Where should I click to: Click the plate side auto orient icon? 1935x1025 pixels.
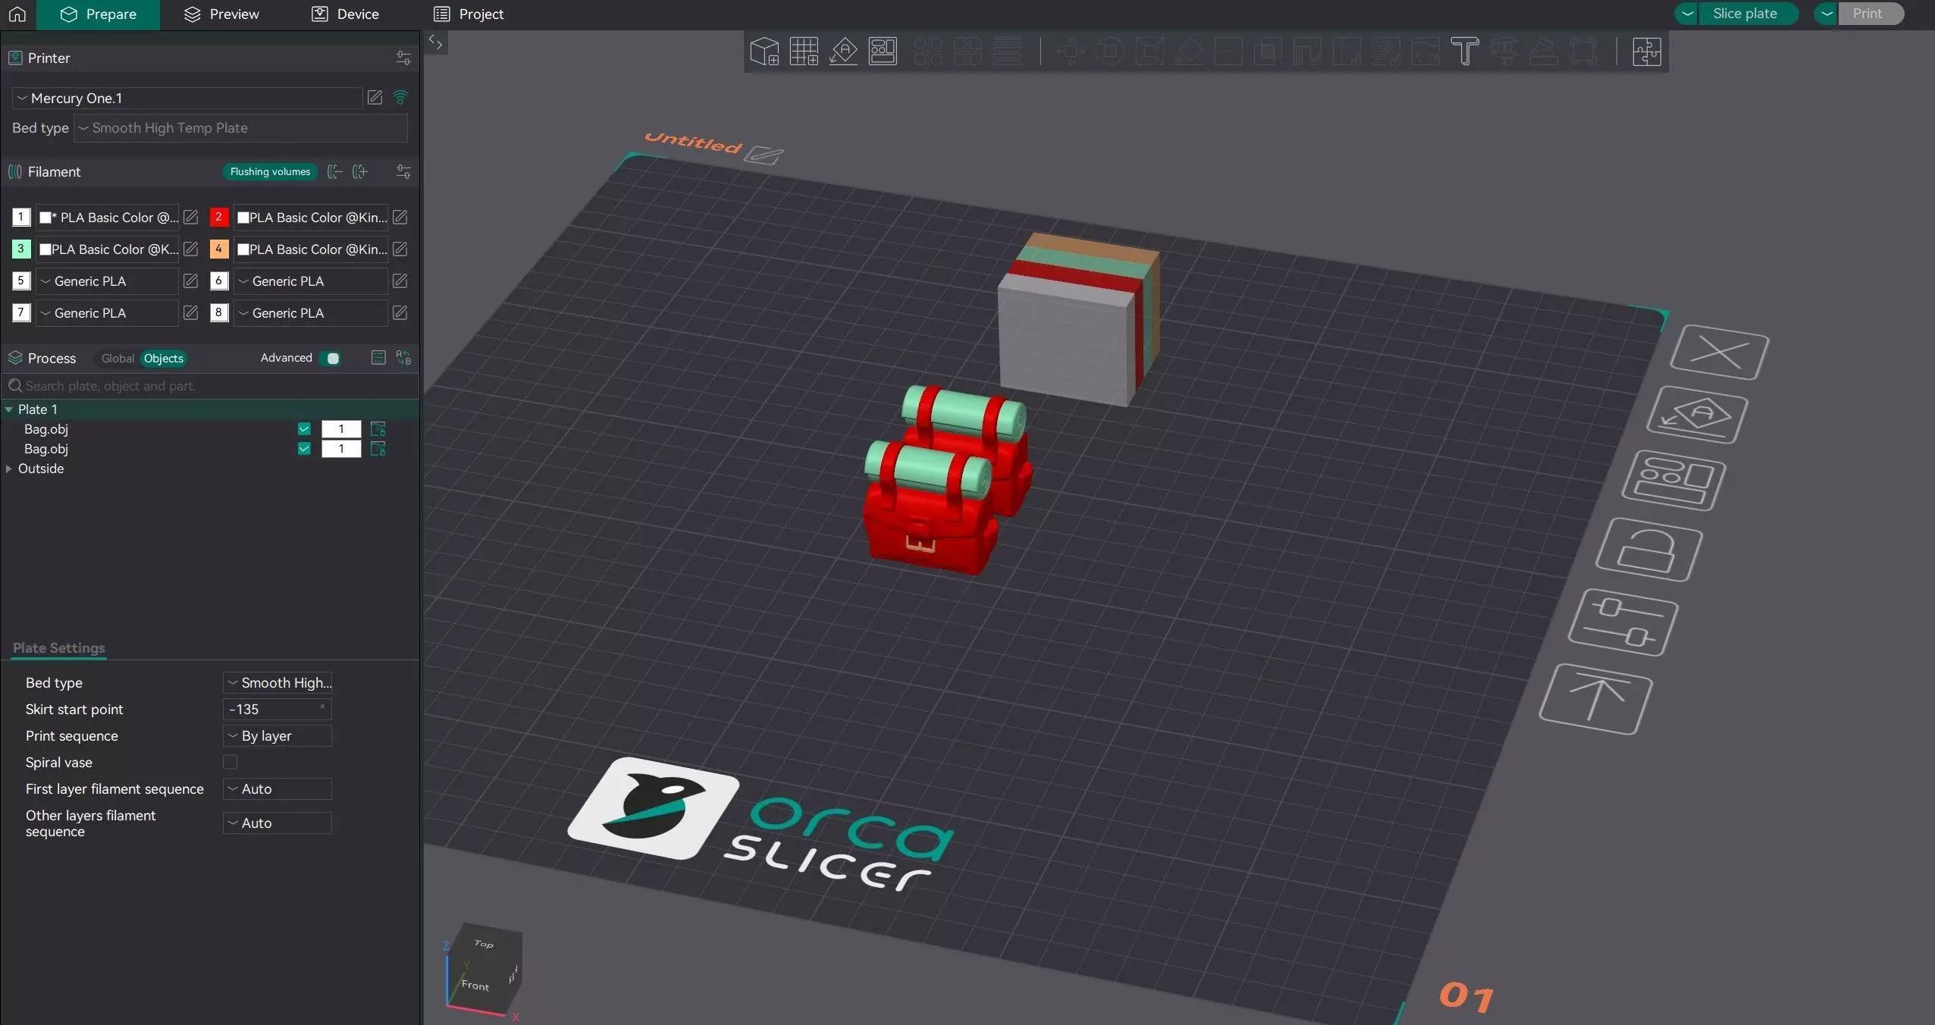tap(1697, 415)
